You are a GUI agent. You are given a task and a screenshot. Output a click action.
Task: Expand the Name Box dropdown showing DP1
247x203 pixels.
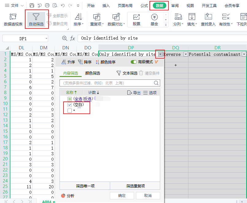[46, 38]
